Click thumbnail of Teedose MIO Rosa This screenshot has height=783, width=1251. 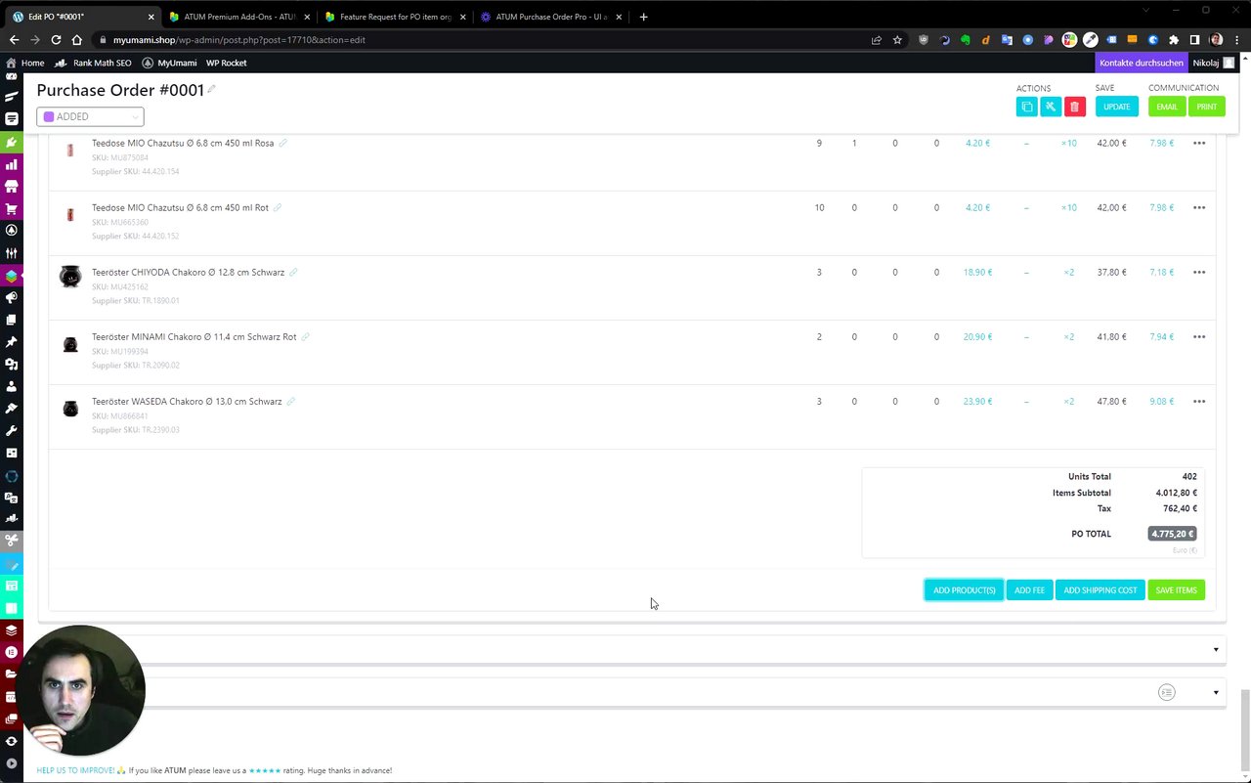coord(69,151)
